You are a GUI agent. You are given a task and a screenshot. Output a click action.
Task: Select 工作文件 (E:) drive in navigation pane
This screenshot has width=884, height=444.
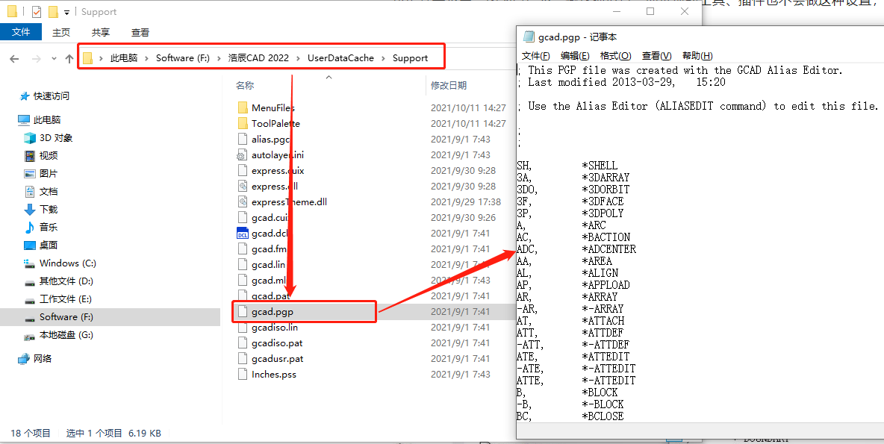pos(66,298)
